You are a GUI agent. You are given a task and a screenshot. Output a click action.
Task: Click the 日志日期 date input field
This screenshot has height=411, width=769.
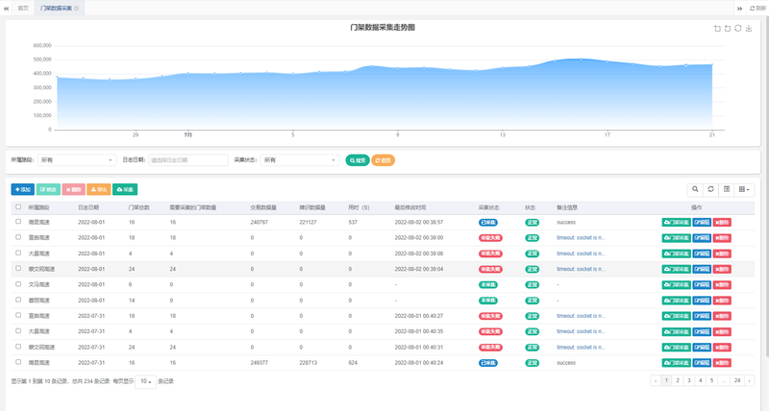coord(188,160)
